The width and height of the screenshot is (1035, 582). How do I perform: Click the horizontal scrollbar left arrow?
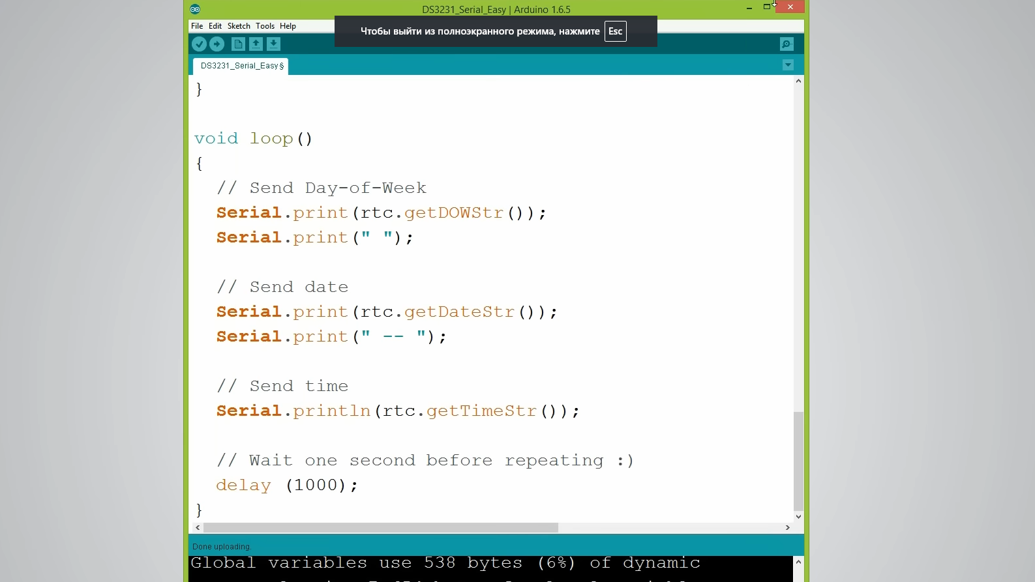point(198,528)
